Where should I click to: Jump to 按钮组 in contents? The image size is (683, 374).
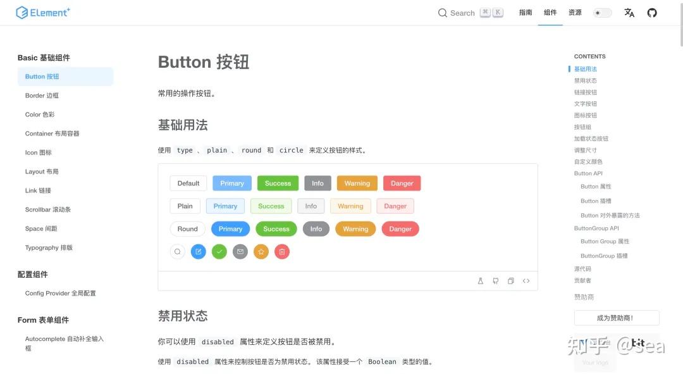pos(583,127)
